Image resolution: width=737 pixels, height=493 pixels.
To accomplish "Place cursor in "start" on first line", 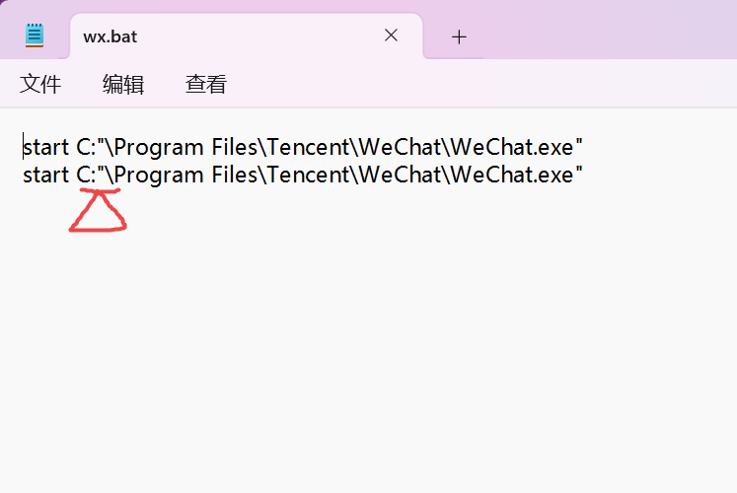I will (x=46, y=148).
